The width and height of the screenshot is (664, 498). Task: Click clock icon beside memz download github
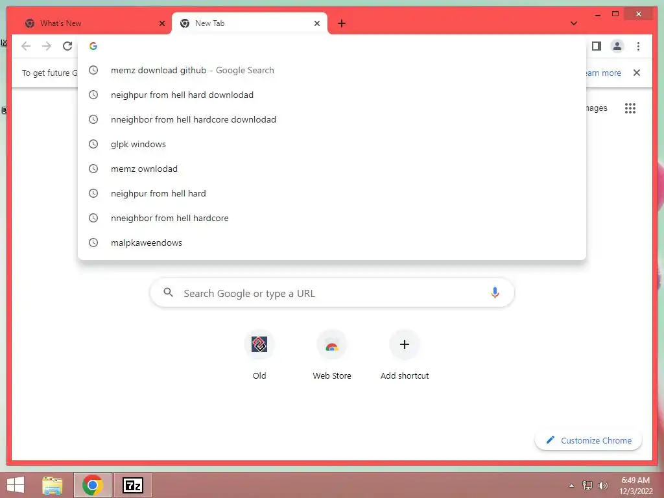[93, 70]
